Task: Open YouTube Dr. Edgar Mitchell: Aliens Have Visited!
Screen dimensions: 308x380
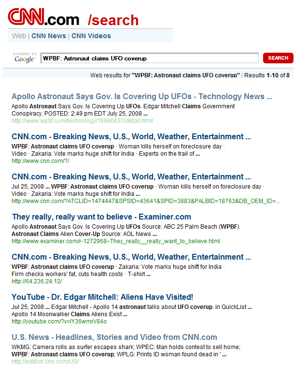Action: click(102, 297)
